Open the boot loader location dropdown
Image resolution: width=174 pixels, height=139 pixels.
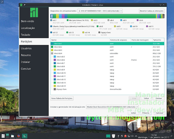112,107
